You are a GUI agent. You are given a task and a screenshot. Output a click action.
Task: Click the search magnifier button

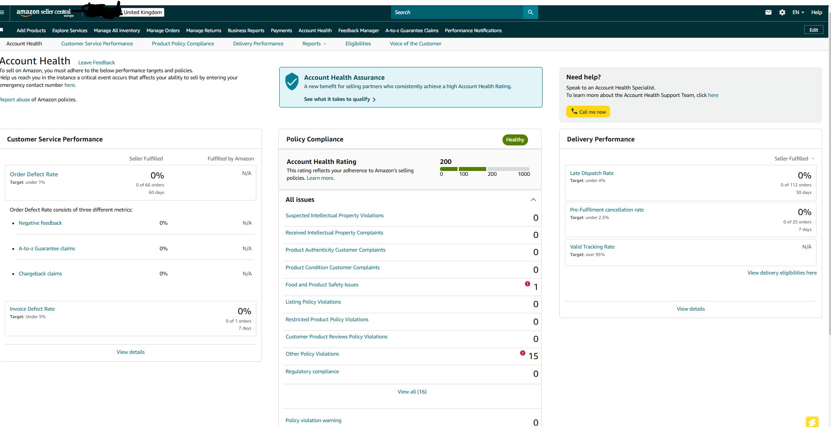pyautogui.click(x=530, y=12)
